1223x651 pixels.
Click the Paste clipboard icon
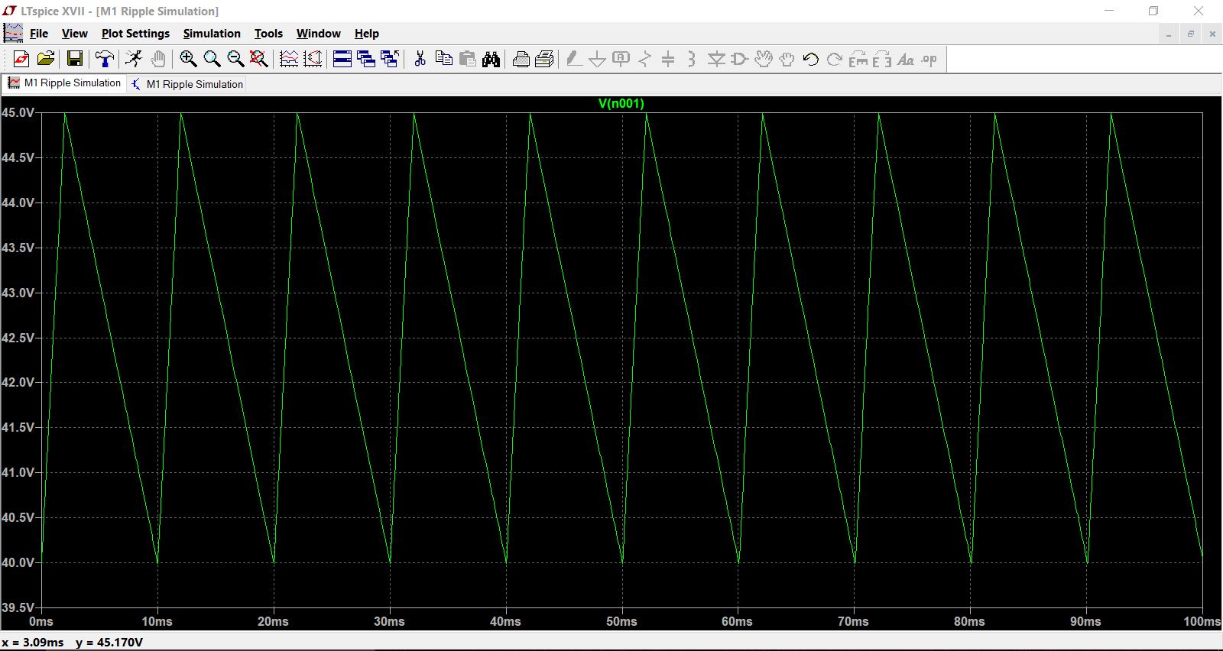[x=468, y=59]
